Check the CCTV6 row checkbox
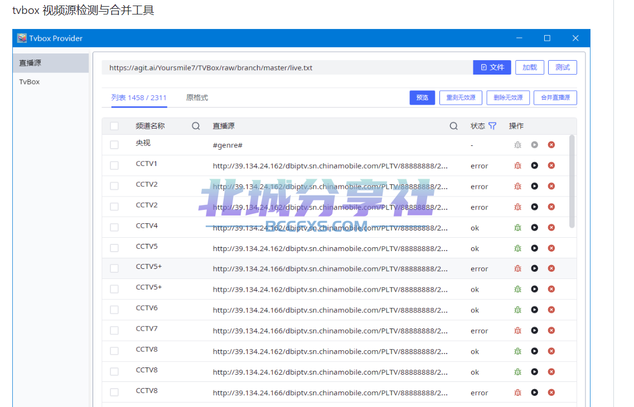Viewport: 634px width, 407px height. coord(114,310)
